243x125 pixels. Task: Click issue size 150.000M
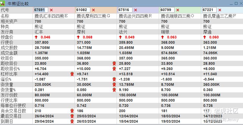[127, 95]
